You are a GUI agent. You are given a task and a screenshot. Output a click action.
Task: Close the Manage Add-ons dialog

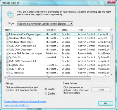pyautogui.click(x=111, y=2)
